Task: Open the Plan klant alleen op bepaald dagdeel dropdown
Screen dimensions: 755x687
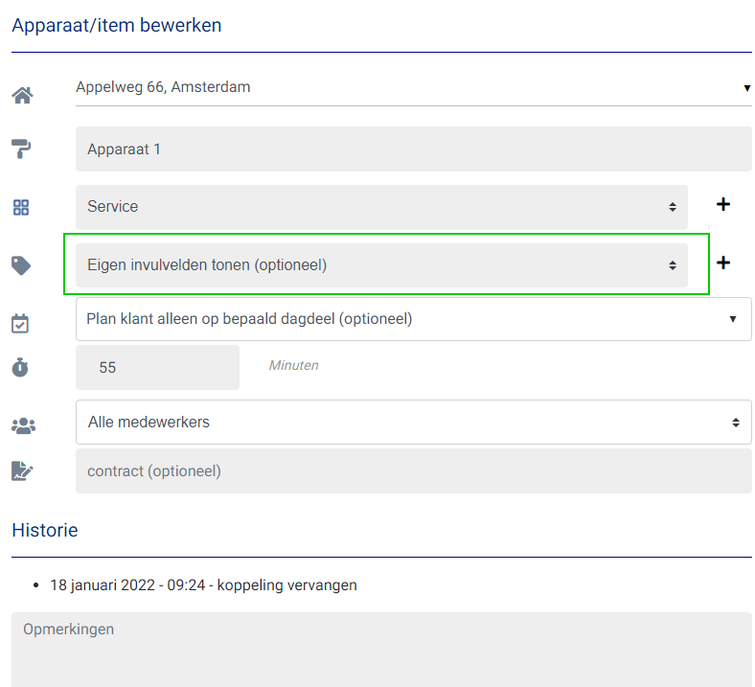Action: pos(413,319)
